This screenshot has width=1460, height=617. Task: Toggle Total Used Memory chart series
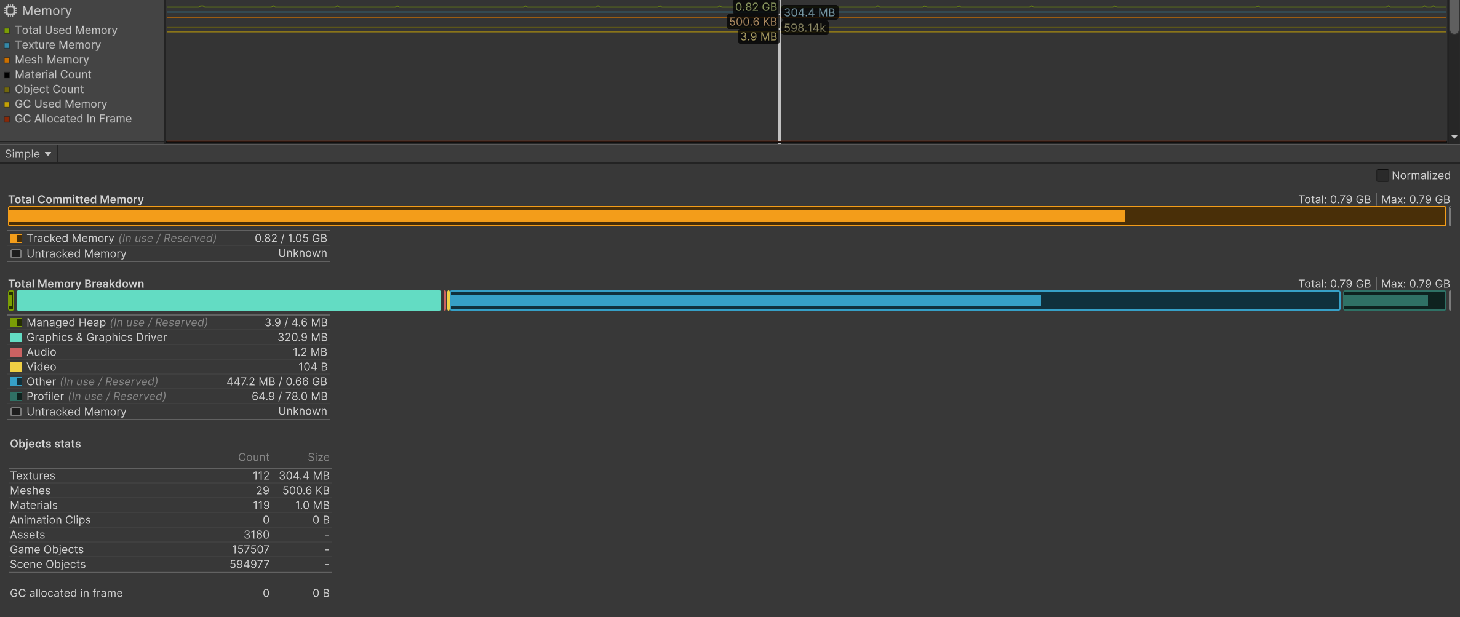(x=7, y=30)
